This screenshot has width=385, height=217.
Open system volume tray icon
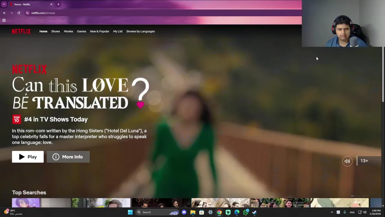coord(365,212)
